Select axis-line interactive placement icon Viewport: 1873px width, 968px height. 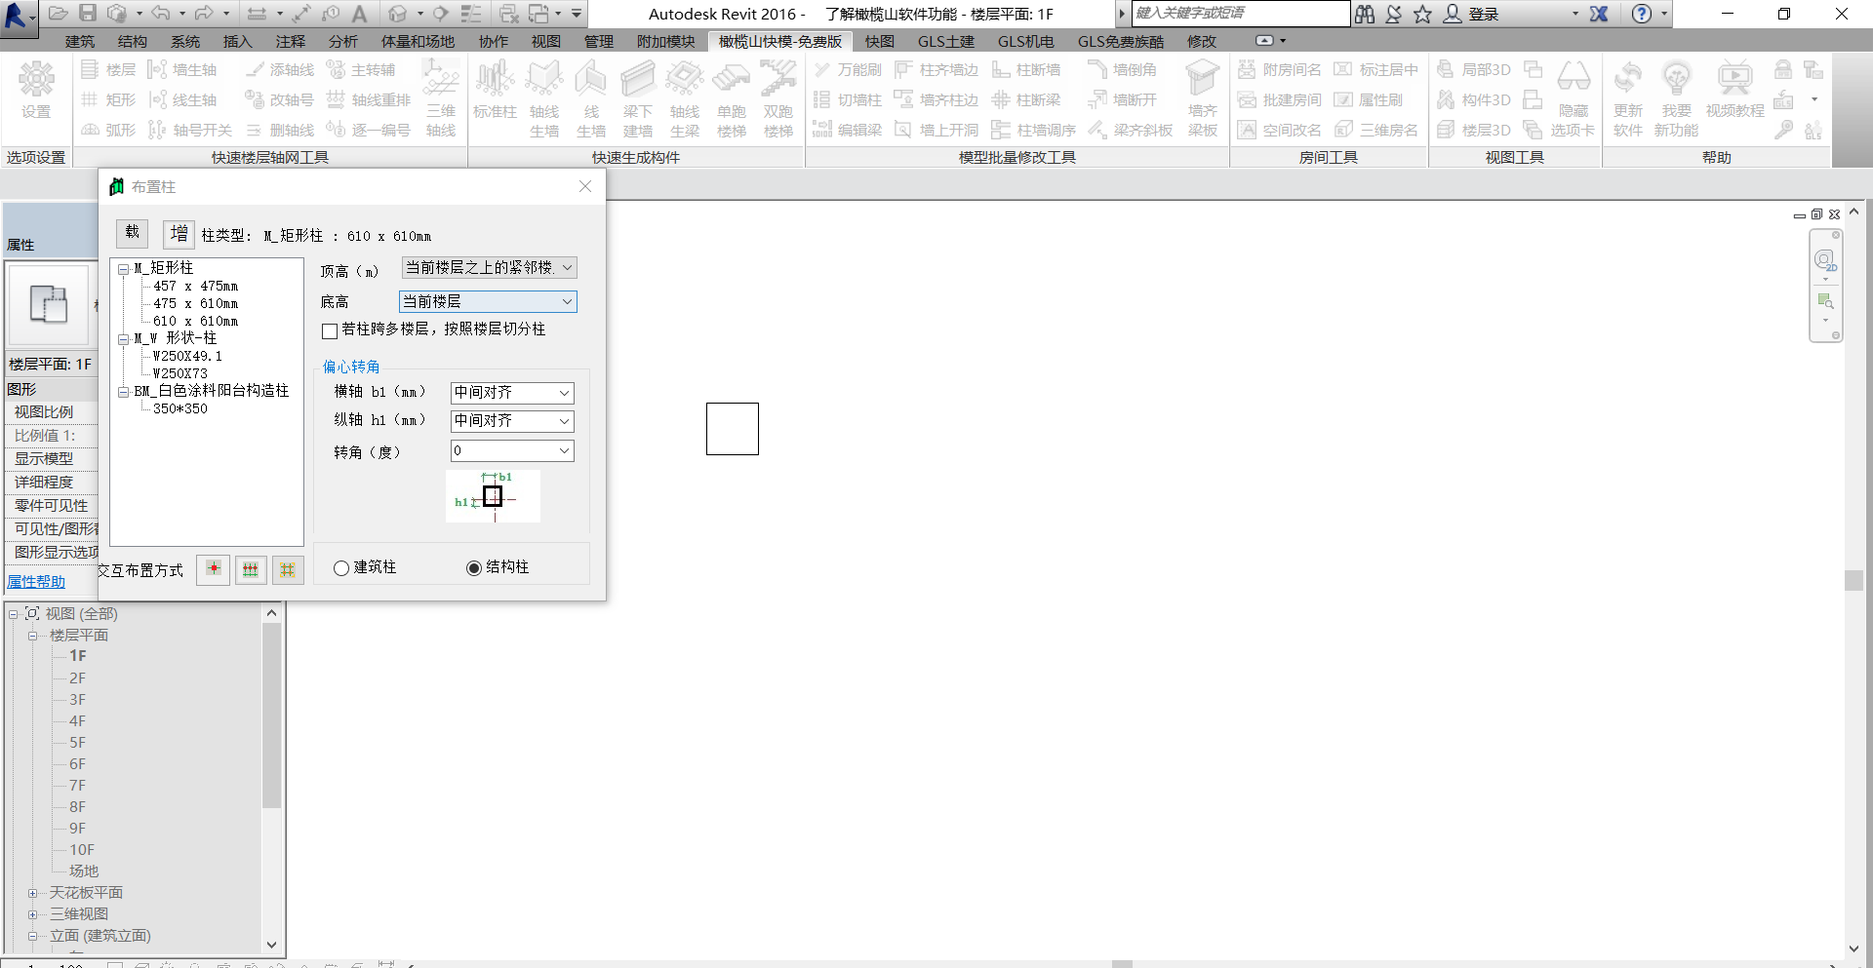tap(251, 569)
